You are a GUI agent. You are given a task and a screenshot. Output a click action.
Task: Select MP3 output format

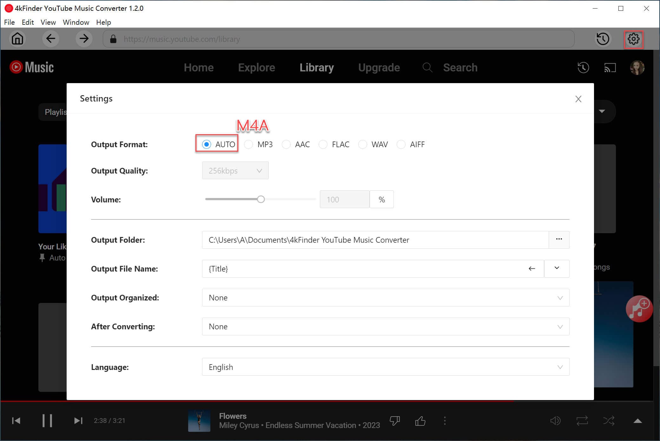pyautogui.click(x=249, y=145)
